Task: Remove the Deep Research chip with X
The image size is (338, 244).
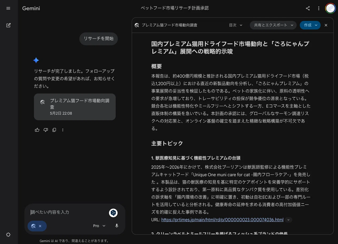Action: pos(40,226)
